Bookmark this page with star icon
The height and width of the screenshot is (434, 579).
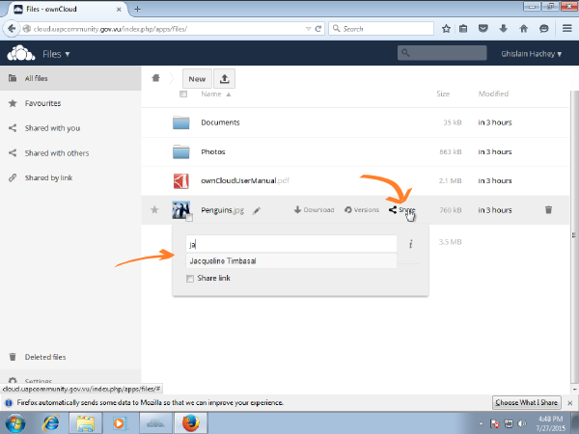click(446, 28)
